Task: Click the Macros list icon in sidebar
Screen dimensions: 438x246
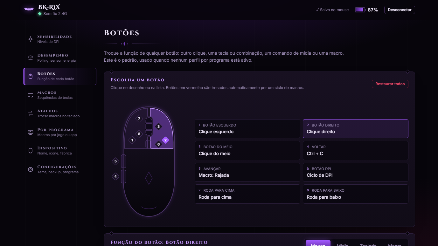Action: point(31,95)
